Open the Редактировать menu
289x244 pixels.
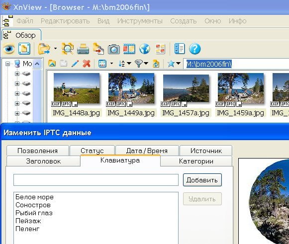[x=65, y=21]
